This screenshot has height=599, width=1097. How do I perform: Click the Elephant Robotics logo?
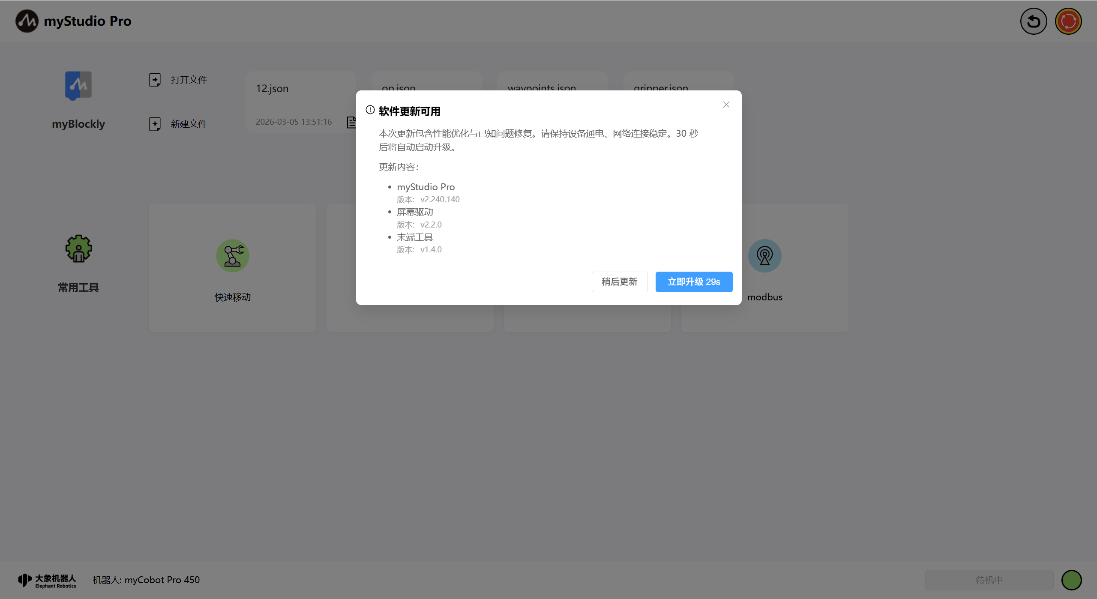coord(47,581)
